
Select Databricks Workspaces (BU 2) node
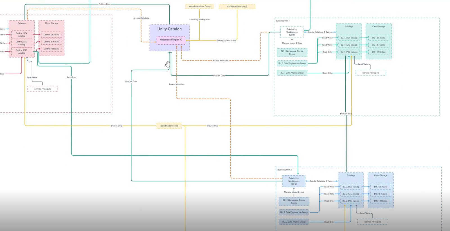click(294, 181)
